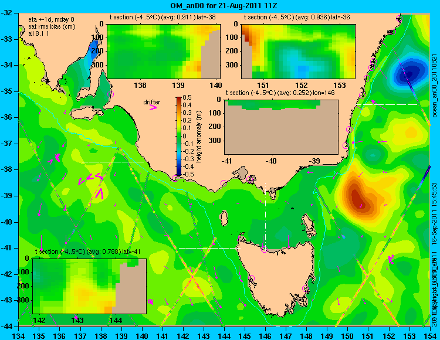
Task: Click the 139 tick under lat=-38 inset
Action: (x=178, y=85)
